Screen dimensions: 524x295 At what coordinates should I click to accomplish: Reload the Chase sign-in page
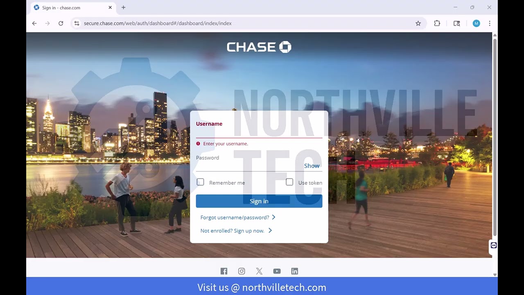(61, 23)
